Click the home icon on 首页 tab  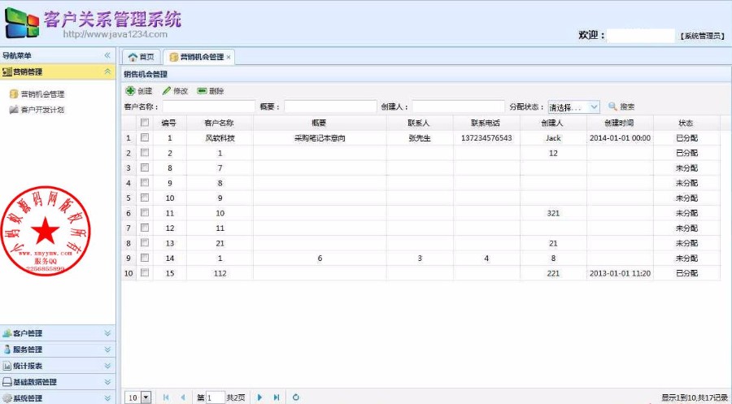(133, 57)
